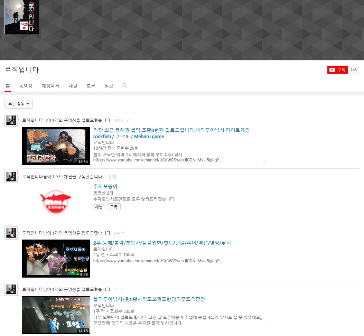The height and width of the screenshot is (336, 364).
Task: Click the avatar beside the 1주 전 upload
Action: (11, 289)
